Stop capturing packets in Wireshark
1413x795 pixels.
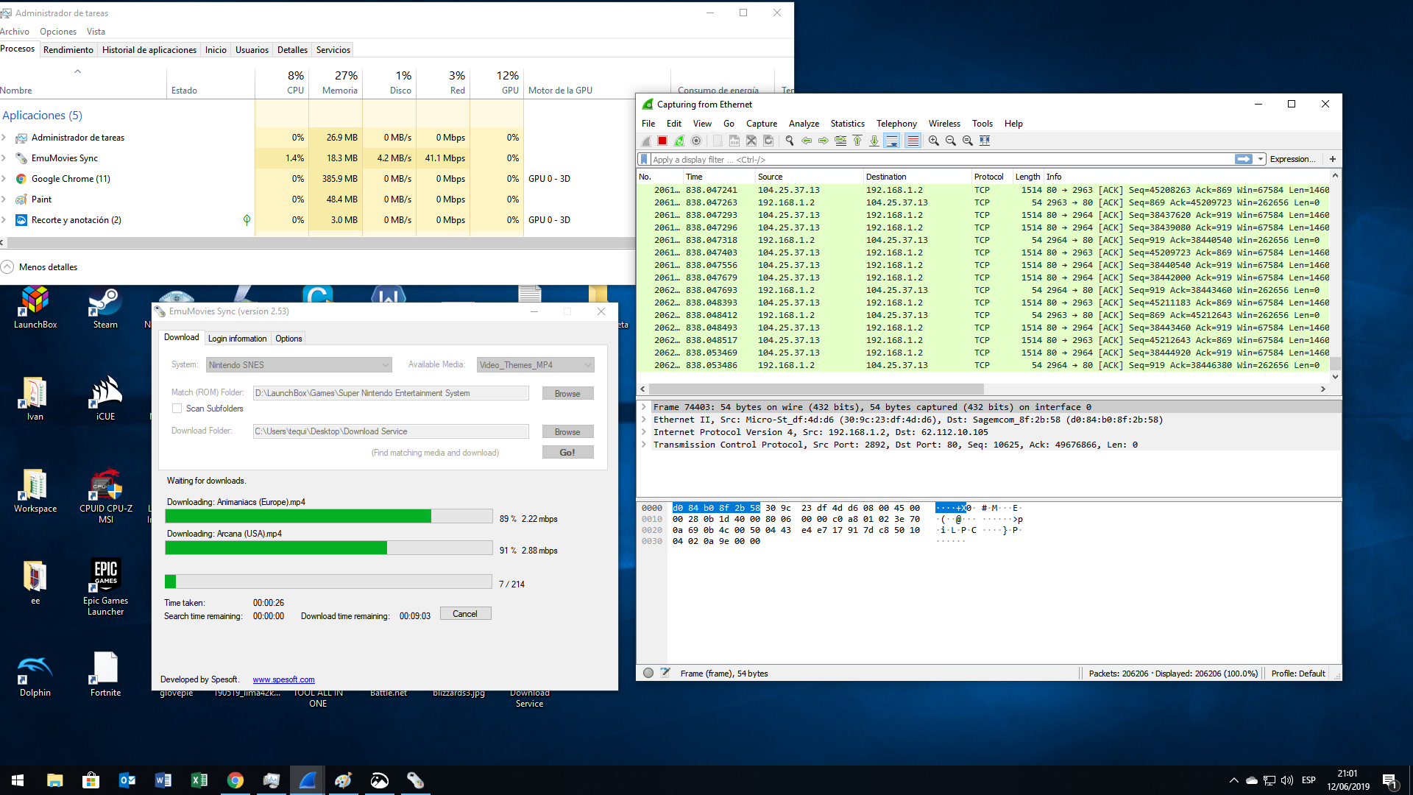662,141
